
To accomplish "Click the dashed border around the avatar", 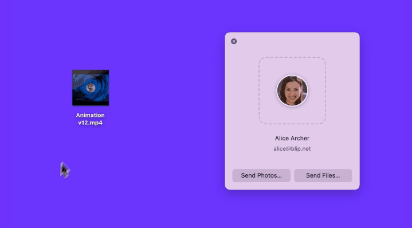I will click(x=259, y=91).
